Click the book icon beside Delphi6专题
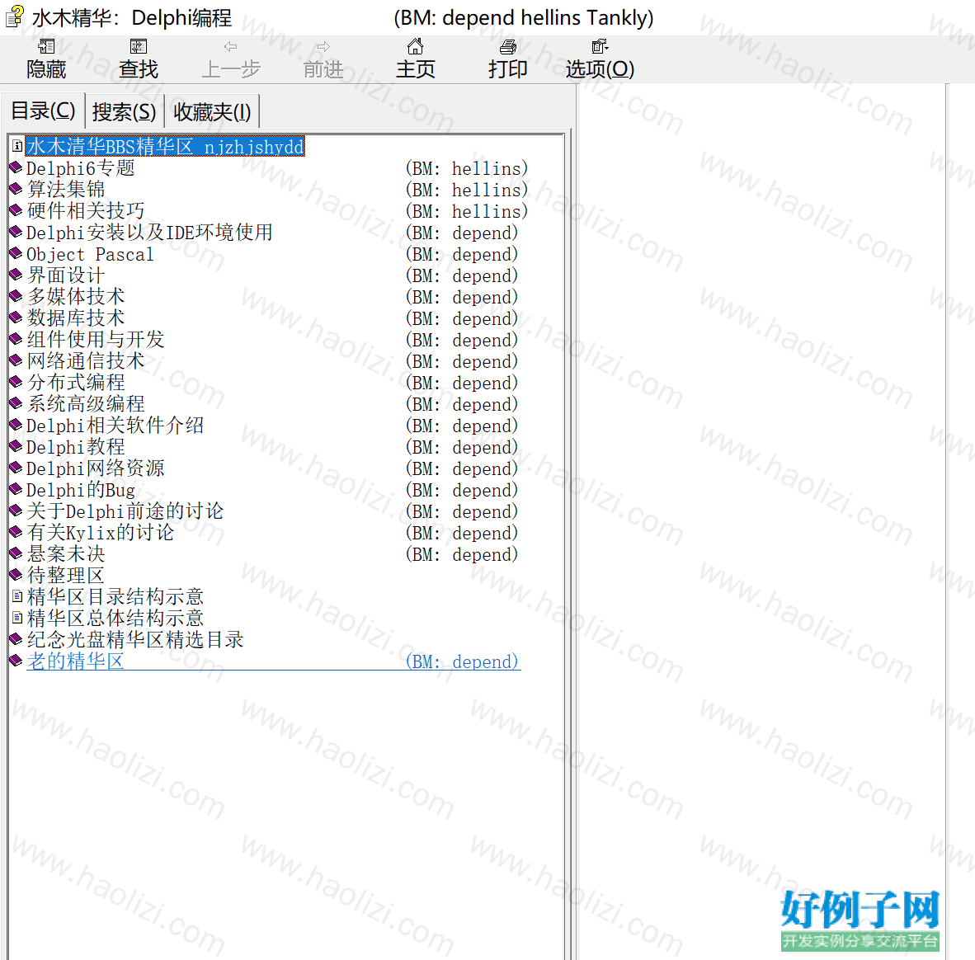Viewport: 975px width, 960px height. (16, 167)
